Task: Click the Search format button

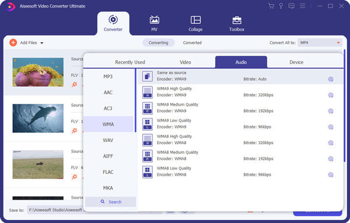Action: pyautogui.click(x=111, y=202)
